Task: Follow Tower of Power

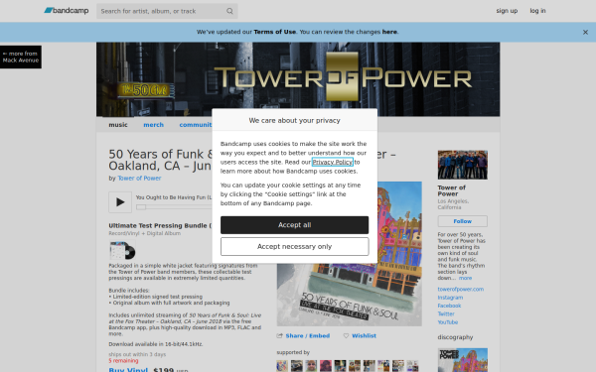Action: (x=462, y=221)
